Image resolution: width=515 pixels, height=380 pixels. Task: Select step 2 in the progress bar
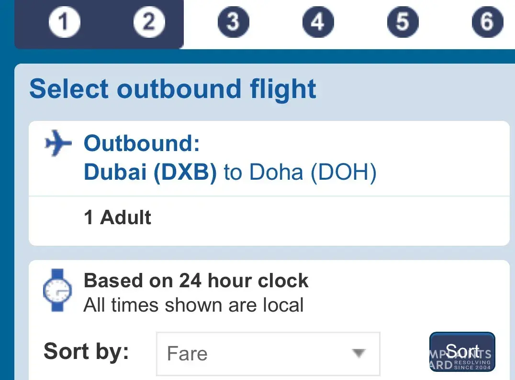click(x=148, y=22)
